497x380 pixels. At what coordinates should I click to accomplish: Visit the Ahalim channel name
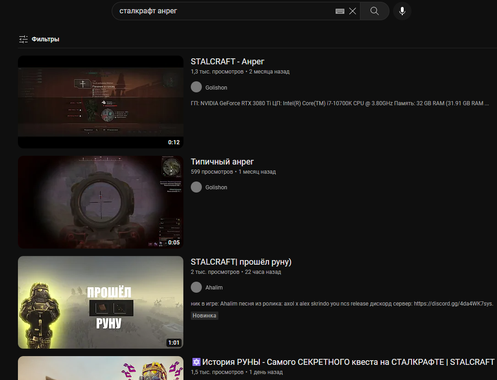[x=214, y=288]
